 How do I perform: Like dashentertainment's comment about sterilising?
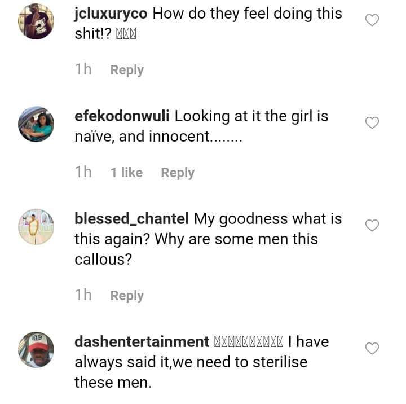[x=372, y=349]
